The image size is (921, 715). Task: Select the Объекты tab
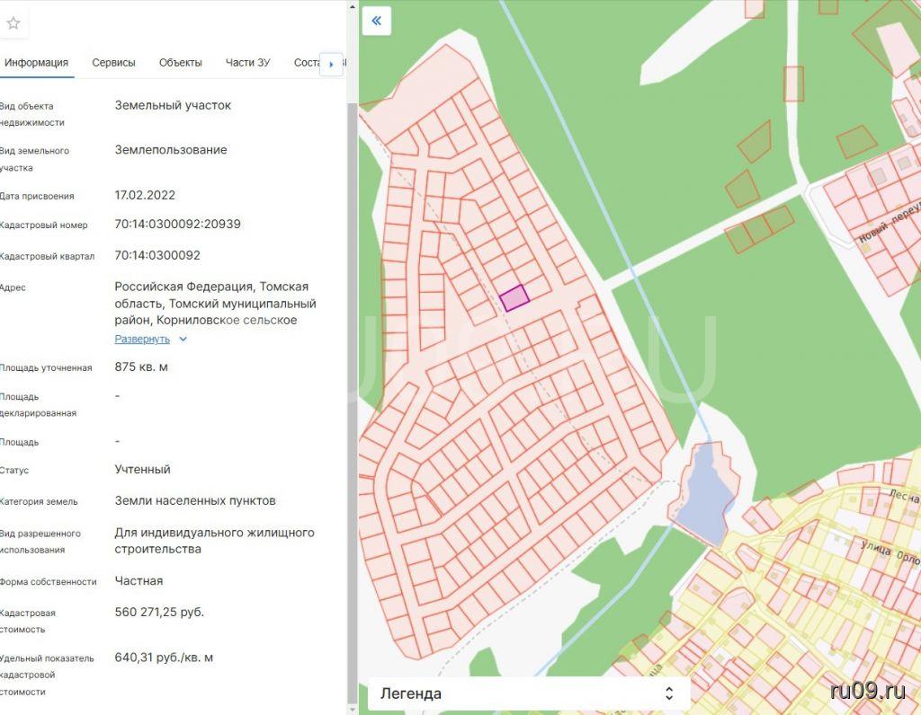(180, 63)
